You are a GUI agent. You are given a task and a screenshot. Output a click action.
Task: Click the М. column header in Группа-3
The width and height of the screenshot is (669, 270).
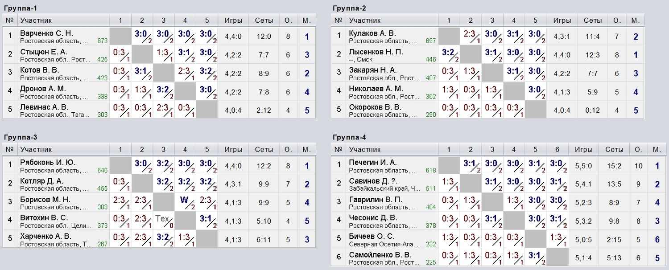(x=306, y=149)
